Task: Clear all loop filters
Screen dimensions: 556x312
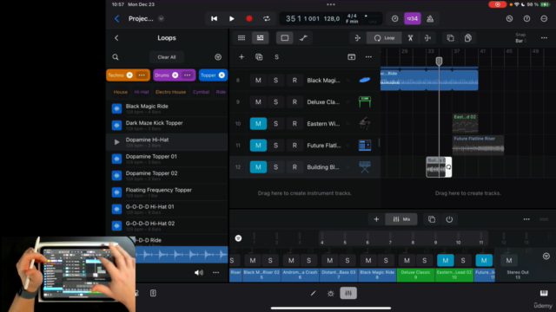Action: [x=167, y=57]
